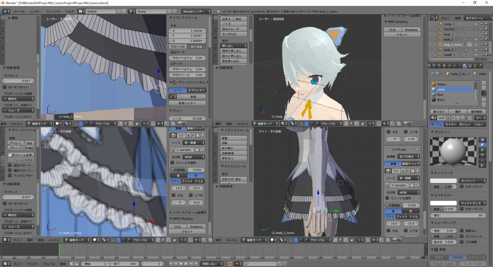Click the specular color swatch
Viewport: 493px width, 267px height.
[443, 203]
